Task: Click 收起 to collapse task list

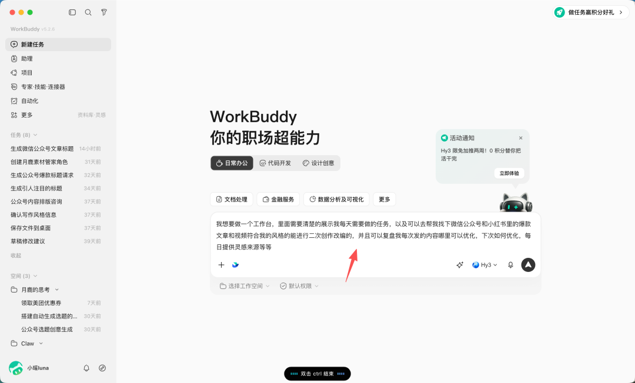Action: click(16, 256)
